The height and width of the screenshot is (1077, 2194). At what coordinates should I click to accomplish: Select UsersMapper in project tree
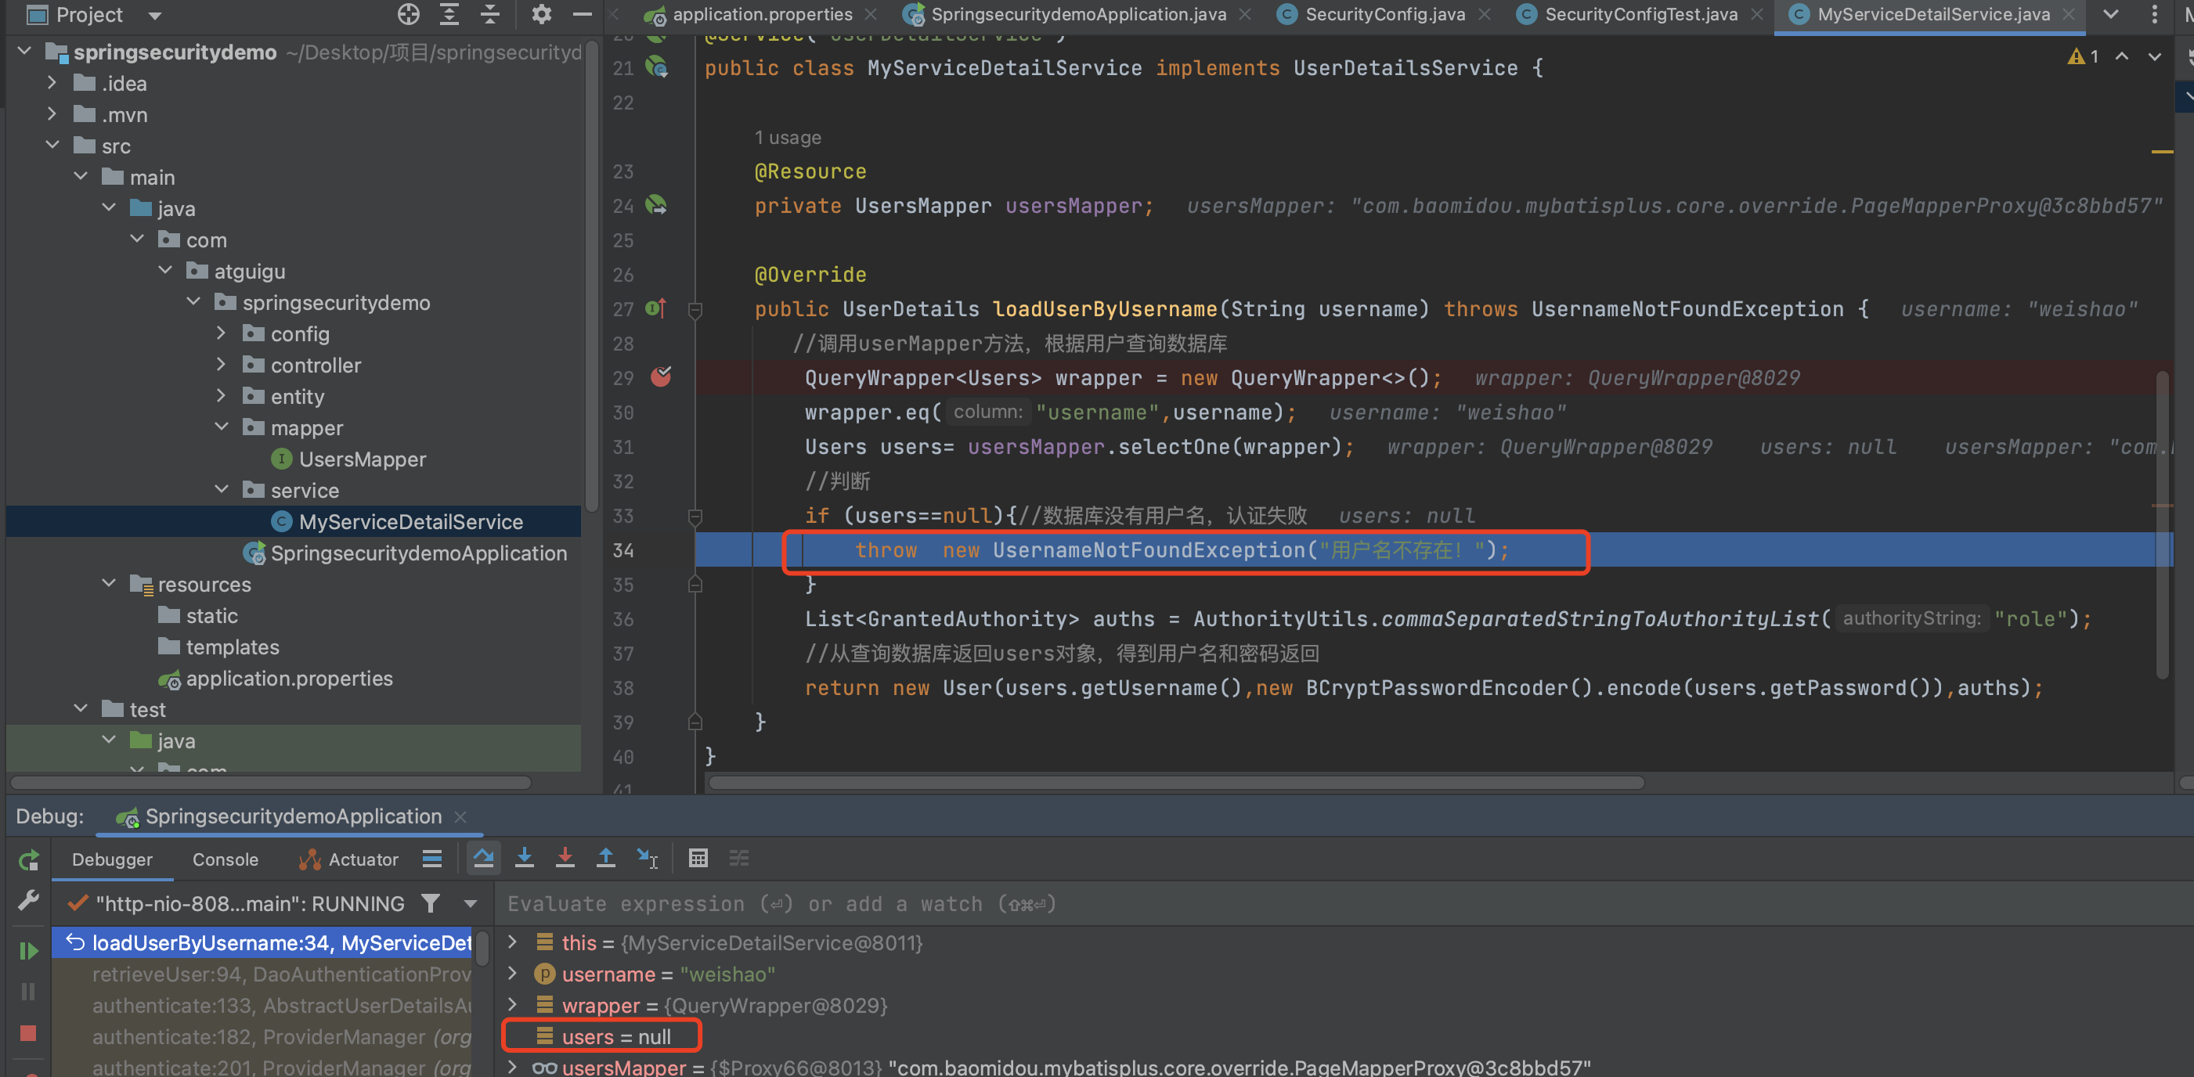(362, 459)
